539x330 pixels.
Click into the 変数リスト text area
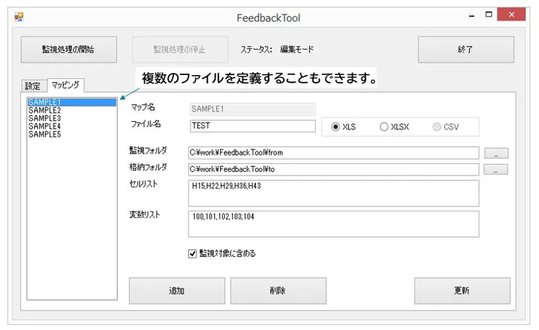click(x=333, y=224)
